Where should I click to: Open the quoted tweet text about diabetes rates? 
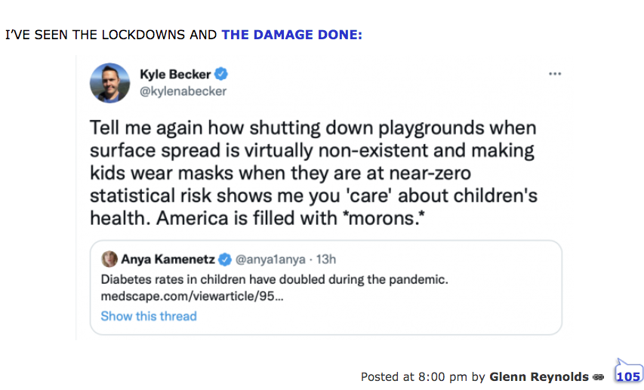click(x=275, y=279)
